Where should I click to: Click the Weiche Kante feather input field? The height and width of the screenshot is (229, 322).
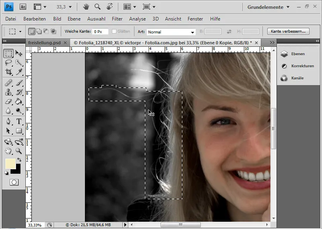tap(100, 31)
